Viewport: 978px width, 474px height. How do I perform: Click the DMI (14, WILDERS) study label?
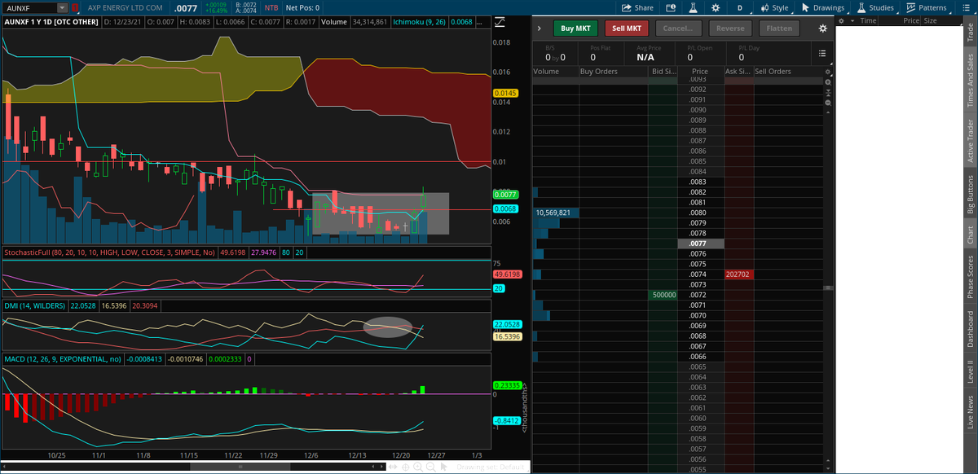[x=35, y=305]
